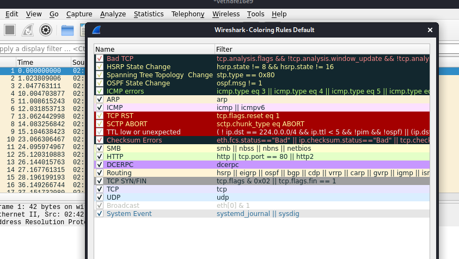Uncheck the SMB coloring rule
The width and height of the screenshot is (459, 259).
[x=100, y=149]
